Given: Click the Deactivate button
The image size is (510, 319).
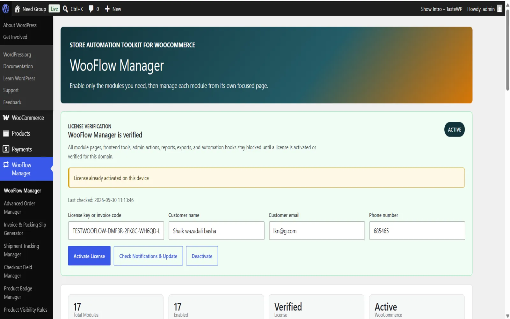Looking at the screenshot, I should pyautogui.click(x=202, y=256).
